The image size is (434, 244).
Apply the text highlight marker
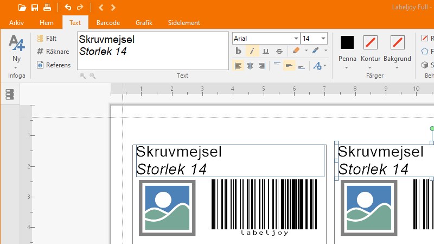point(296,51)
